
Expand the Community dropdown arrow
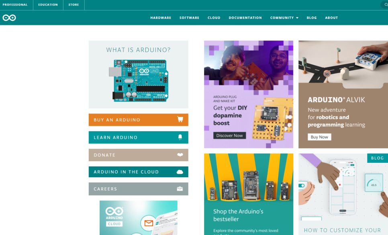pos(297,18)
